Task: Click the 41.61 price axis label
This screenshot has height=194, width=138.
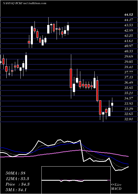Action: (129, 41)
